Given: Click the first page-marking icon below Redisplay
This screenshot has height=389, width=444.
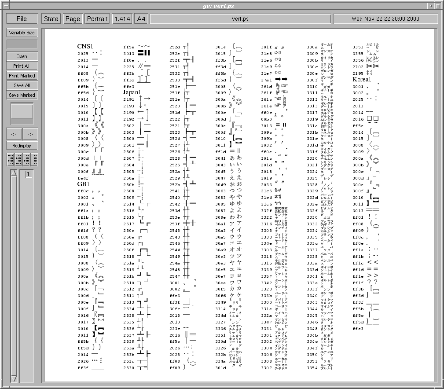Looking at the screenshot, I should [10, 159].
